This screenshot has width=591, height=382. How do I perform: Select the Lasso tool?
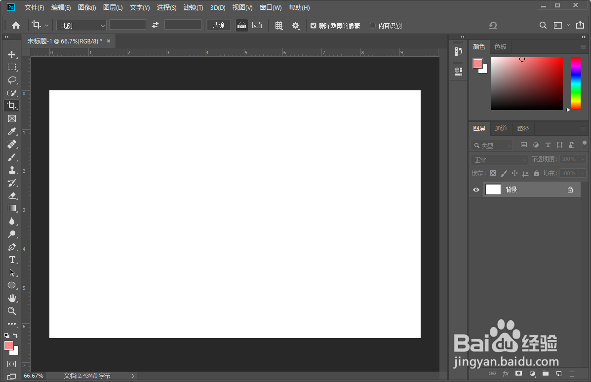pyautogui.click(x=12, y=80)
